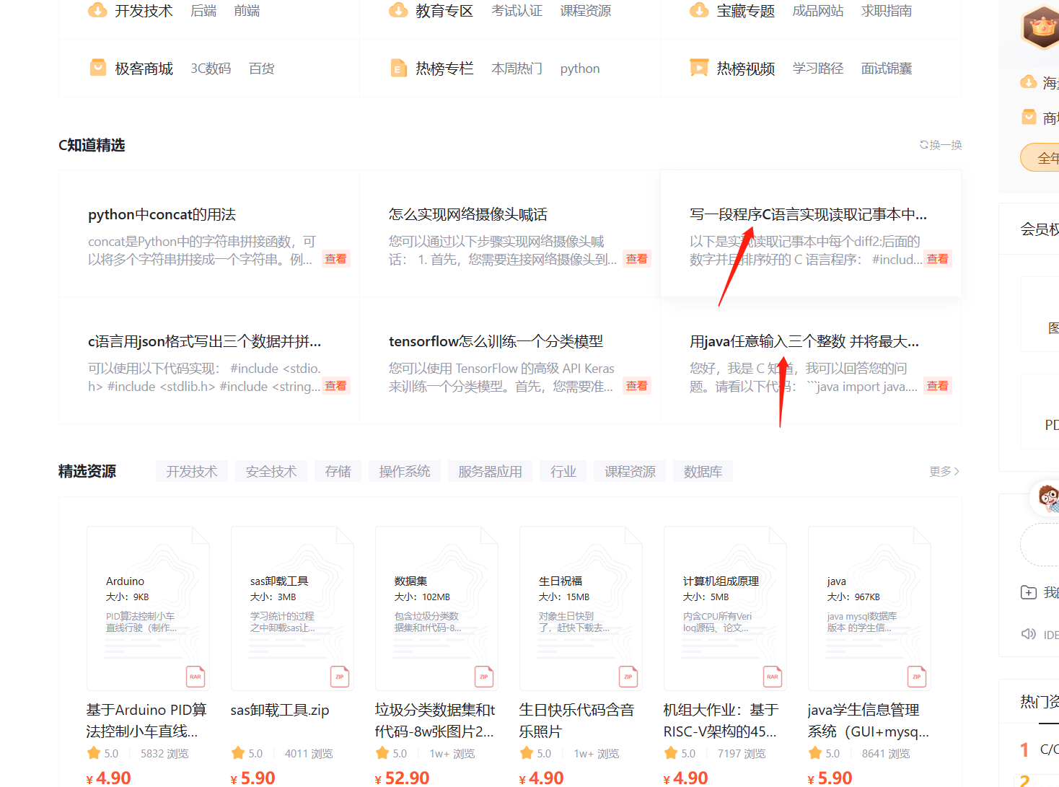Open 课程资源 link beside 考试认证
1059x787 pixels.
tap(586, 11)
